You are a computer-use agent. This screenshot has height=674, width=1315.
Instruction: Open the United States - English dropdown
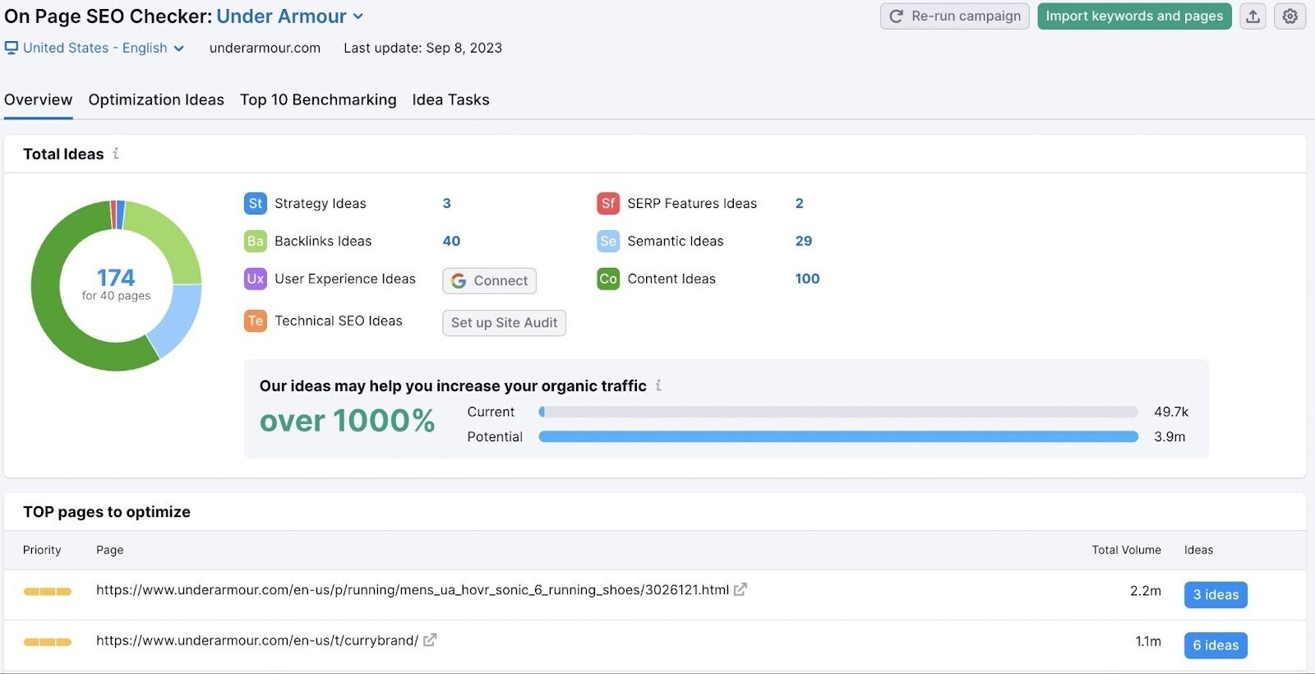95,48
